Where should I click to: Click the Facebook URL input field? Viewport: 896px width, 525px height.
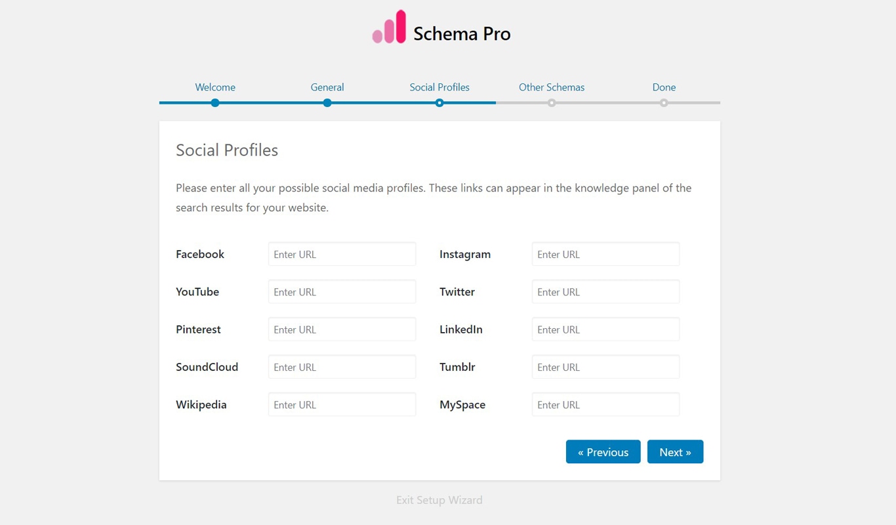pyautogui.click(x=342, y=254)
